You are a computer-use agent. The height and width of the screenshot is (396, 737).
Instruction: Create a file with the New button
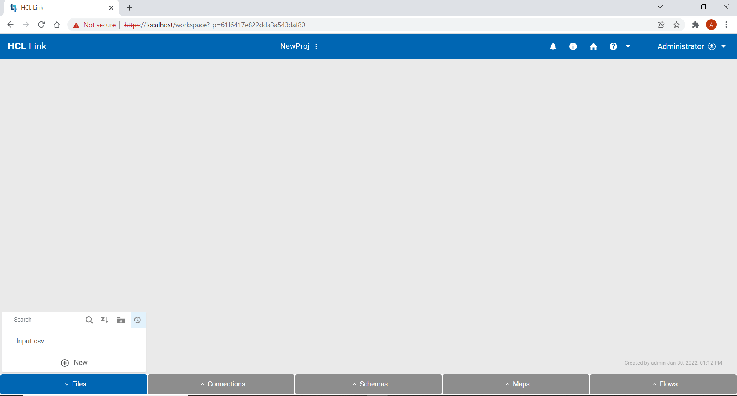click(74, 363)
